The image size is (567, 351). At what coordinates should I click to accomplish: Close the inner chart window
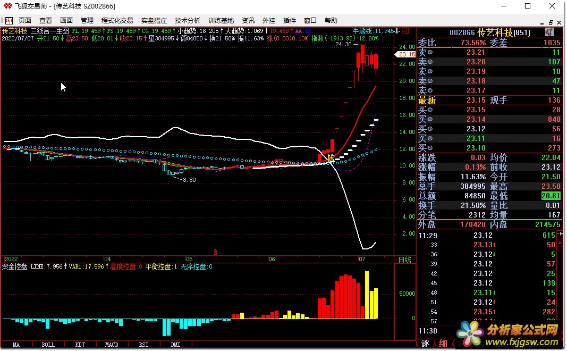(x=559, y=22)
